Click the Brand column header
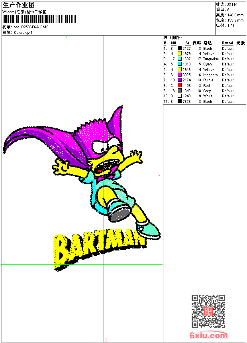Viewport: 247px width, 343px height. point(227,43)
